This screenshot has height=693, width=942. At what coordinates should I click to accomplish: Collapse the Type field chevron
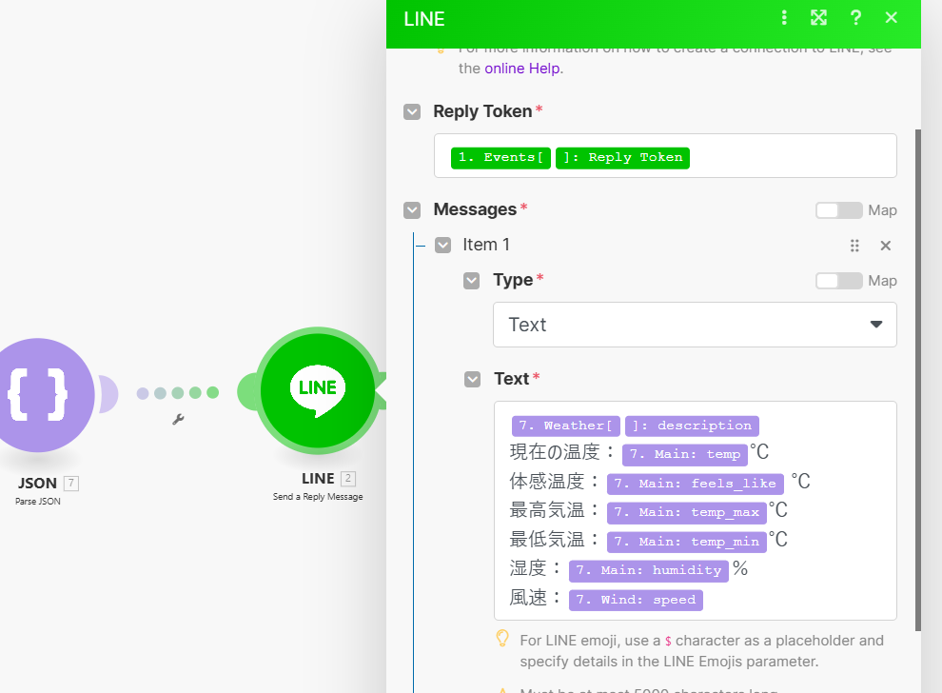pos(472,281)
